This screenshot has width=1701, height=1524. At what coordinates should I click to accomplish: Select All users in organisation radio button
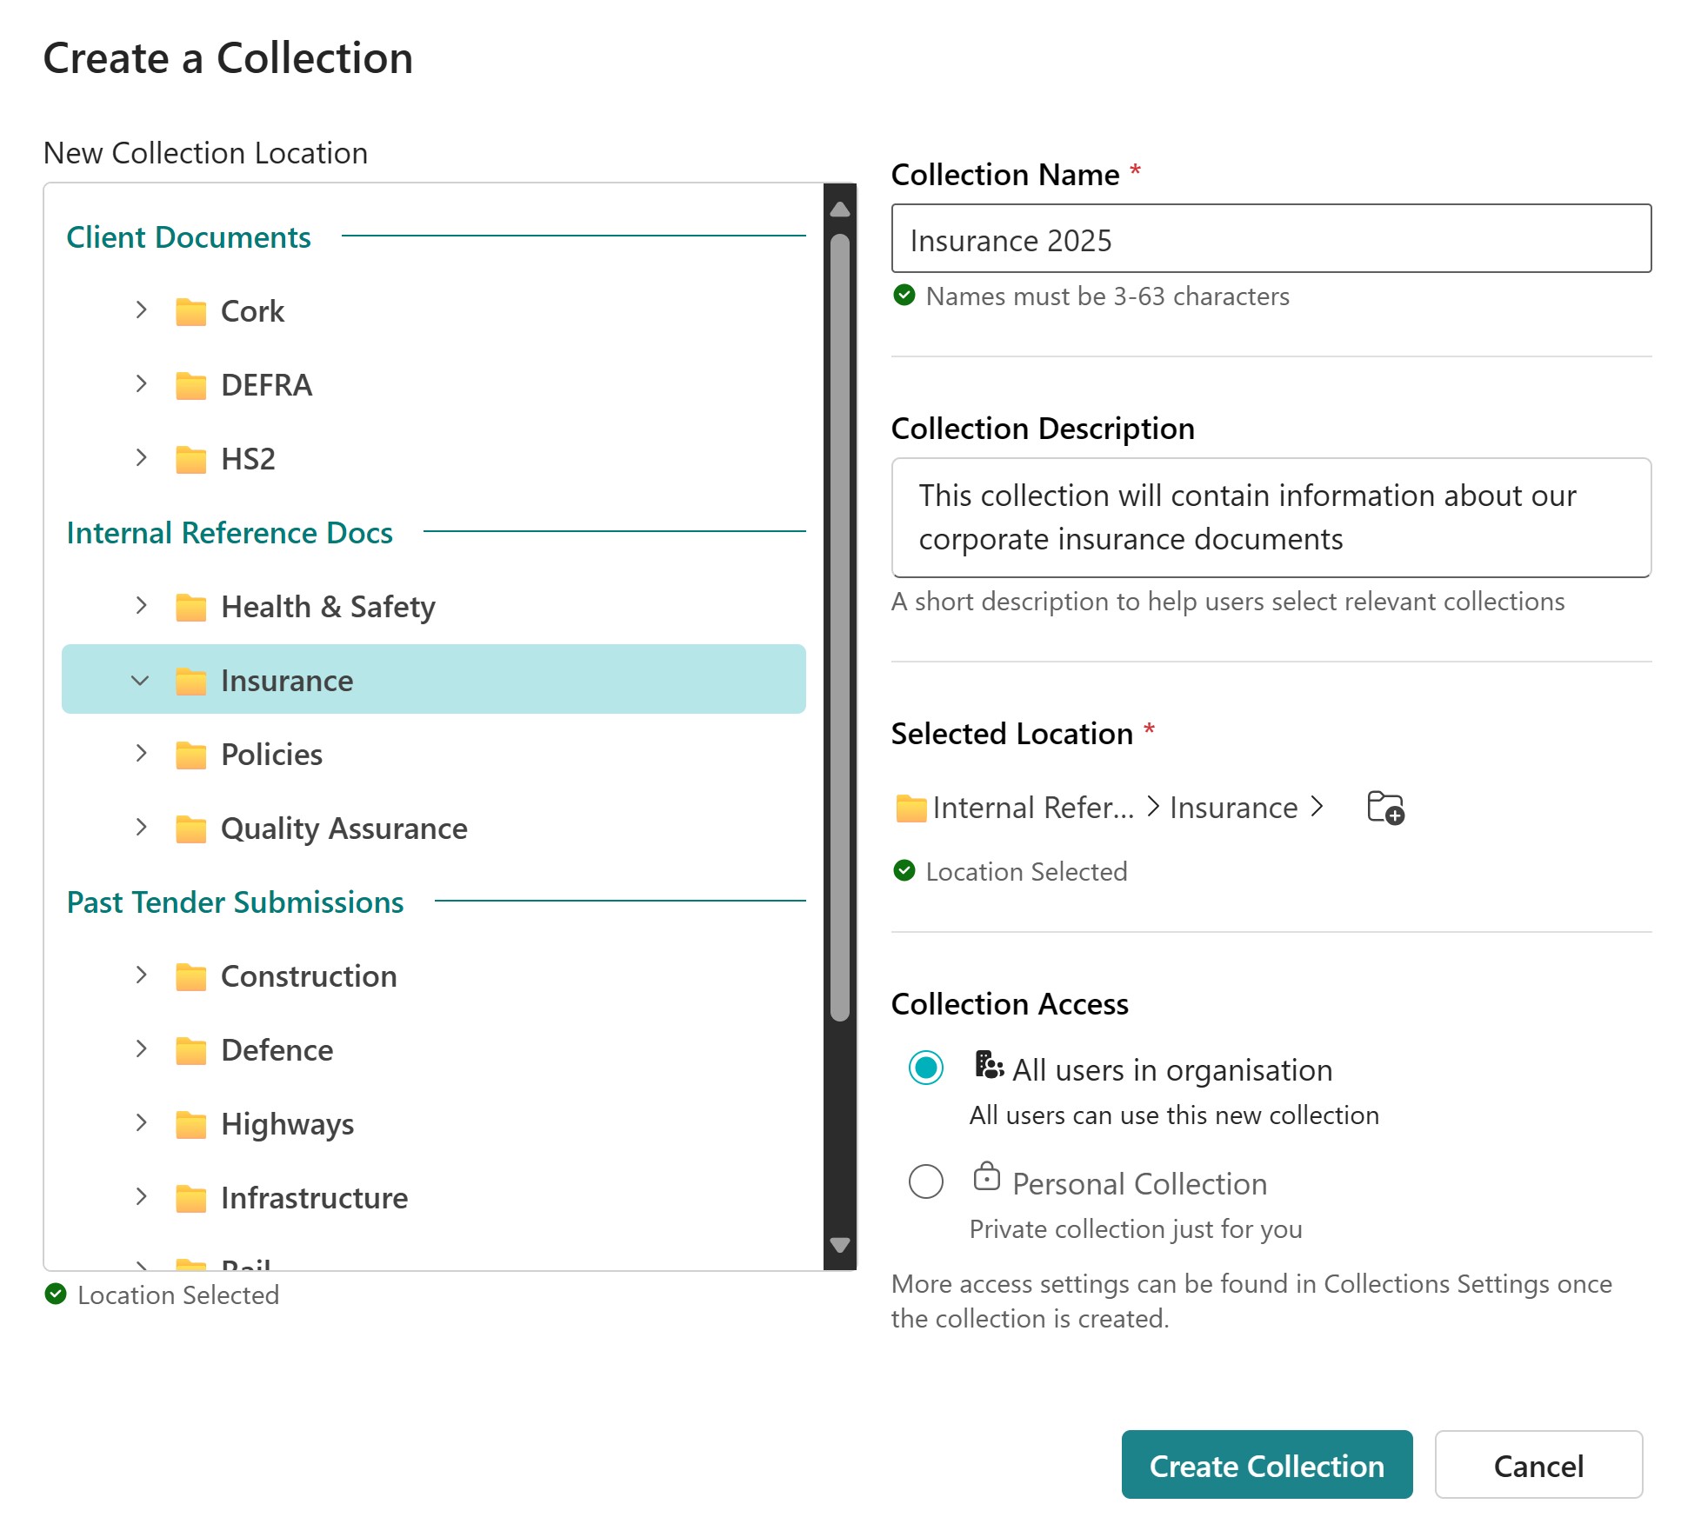925,1068
